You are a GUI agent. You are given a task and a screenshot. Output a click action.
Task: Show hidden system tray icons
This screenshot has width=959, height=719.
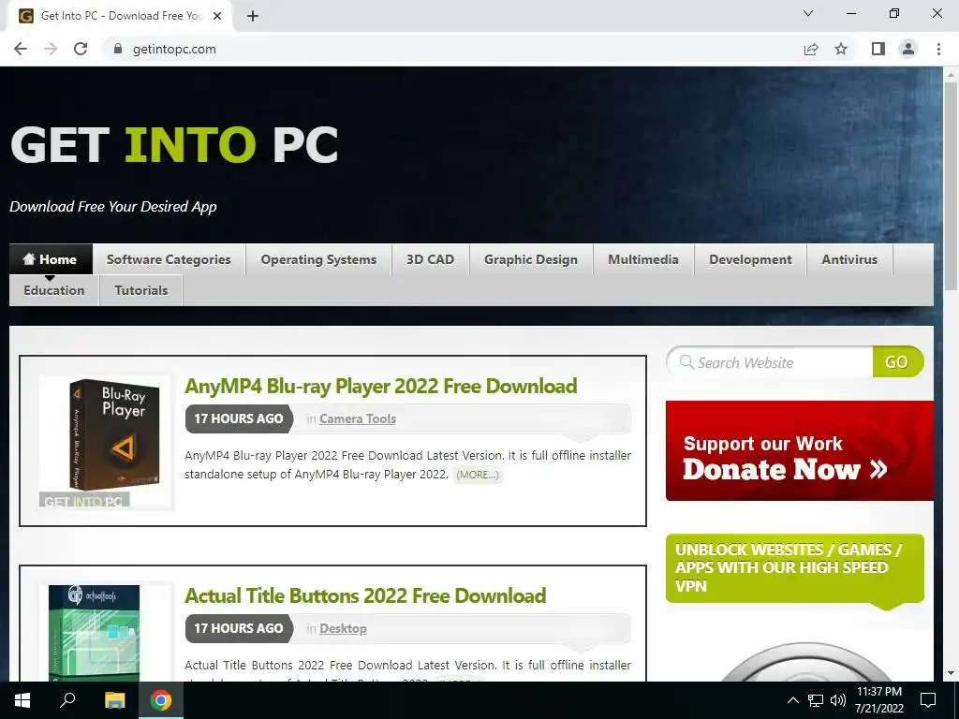click(x=792, y=700)
